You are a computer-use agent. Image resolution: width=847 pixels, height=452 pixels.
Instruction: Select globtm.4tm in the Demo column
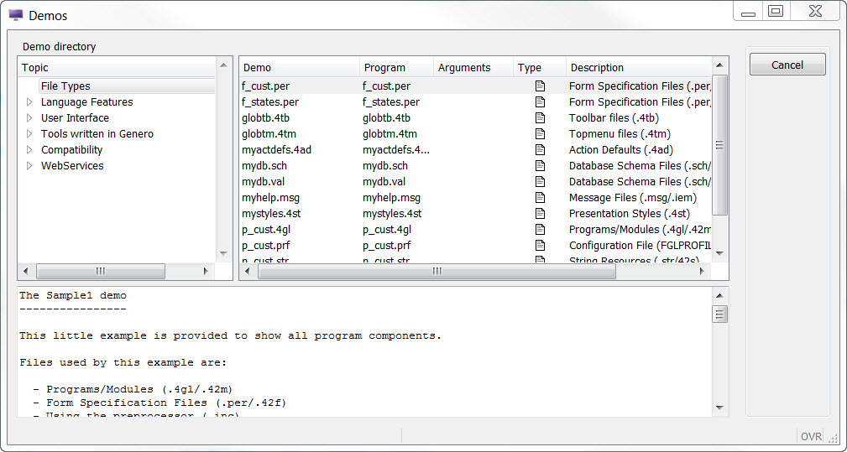[269, 134]
